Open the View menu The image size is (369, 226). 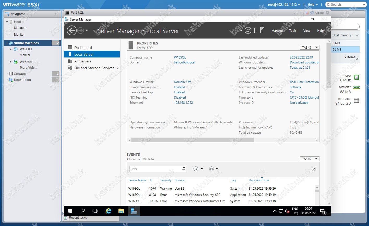pos(307,31)
